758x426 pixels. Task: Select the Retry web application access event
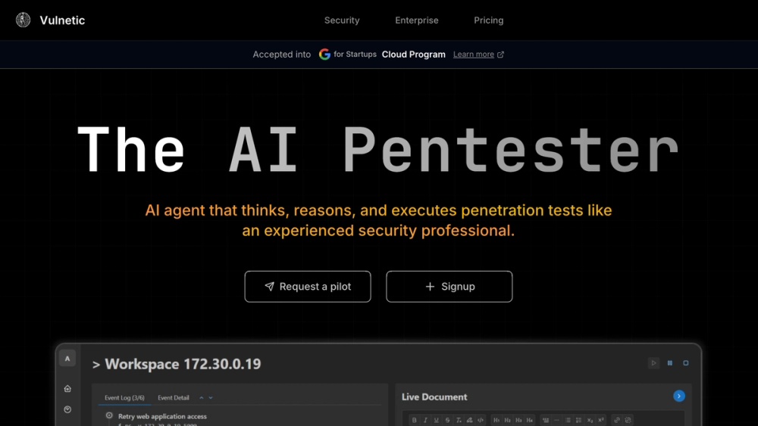[162, 416]
